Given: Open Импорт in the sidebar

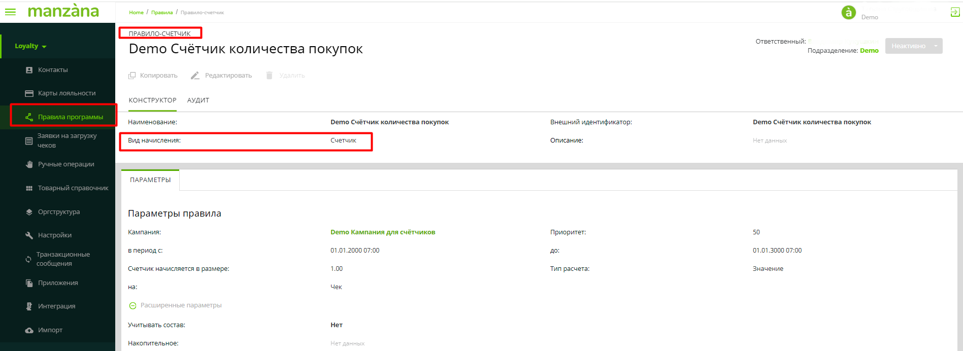Looking at the screenshot, I should (50, 330).
